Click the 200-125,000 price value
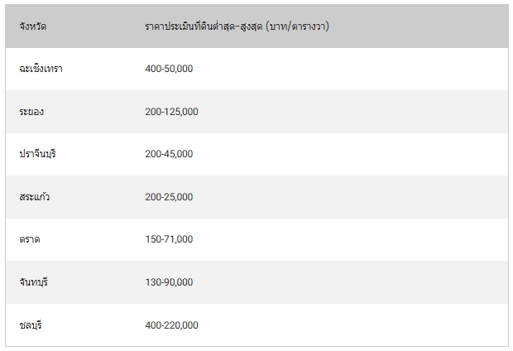Image resolution: width=513 pixels, height=351 pixels. click(x=171, y=112)
